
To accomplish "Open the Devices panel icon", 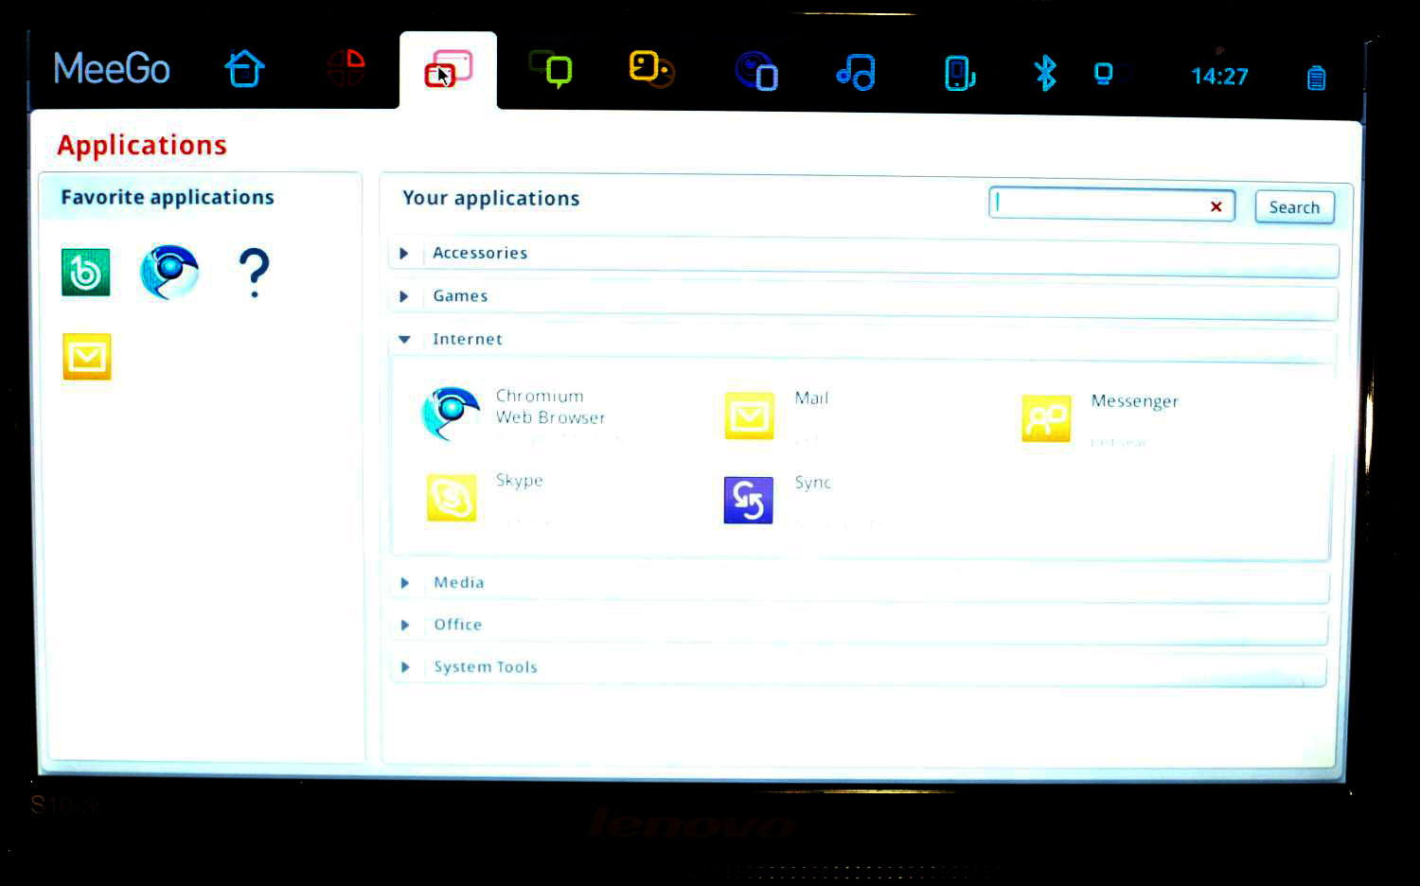I will click(959, 74).
